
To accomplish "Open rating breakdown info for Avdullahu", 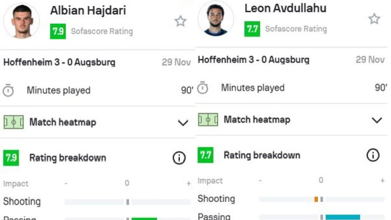I will (x=373, y=155).
